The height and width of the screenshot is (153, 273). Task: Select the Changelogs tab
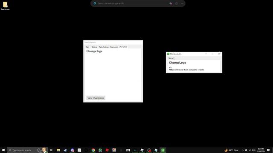coord(123,47)
